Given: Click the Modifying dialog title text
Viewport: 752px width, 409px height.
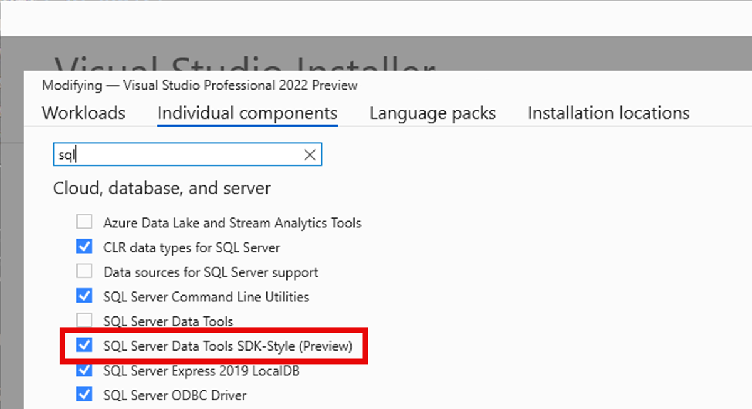Looking at the screenshot, I should (199, 85).
